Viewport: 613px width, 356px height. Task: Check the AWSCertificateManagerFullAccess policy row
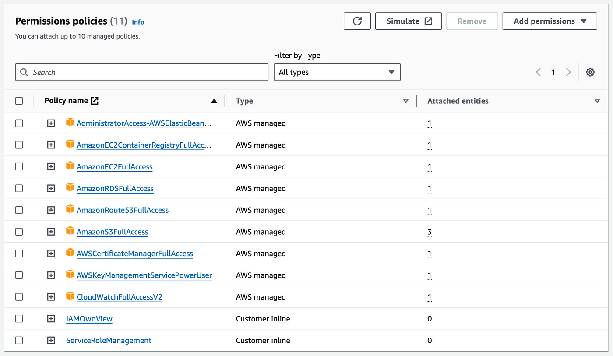pyautogui.click(x=19, y=254)
